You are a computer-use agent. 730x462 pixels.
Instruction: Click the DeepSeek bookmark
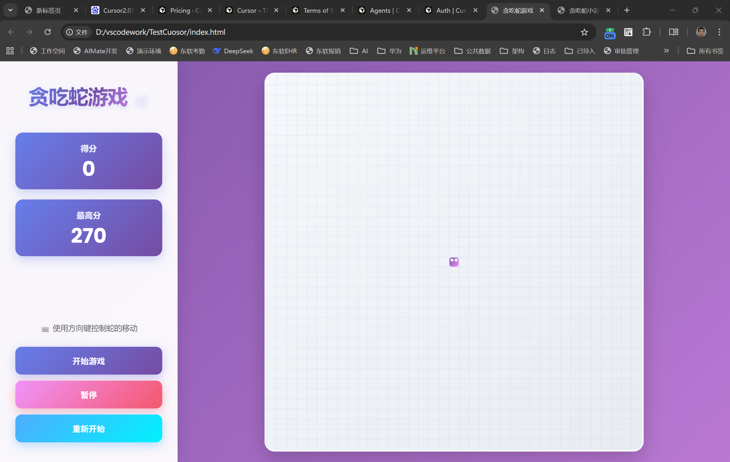(x=233, y=51)
